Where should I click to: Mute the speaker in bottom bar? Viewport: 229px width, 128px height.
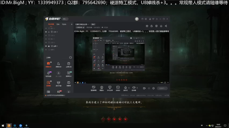[x=133, y=88]
